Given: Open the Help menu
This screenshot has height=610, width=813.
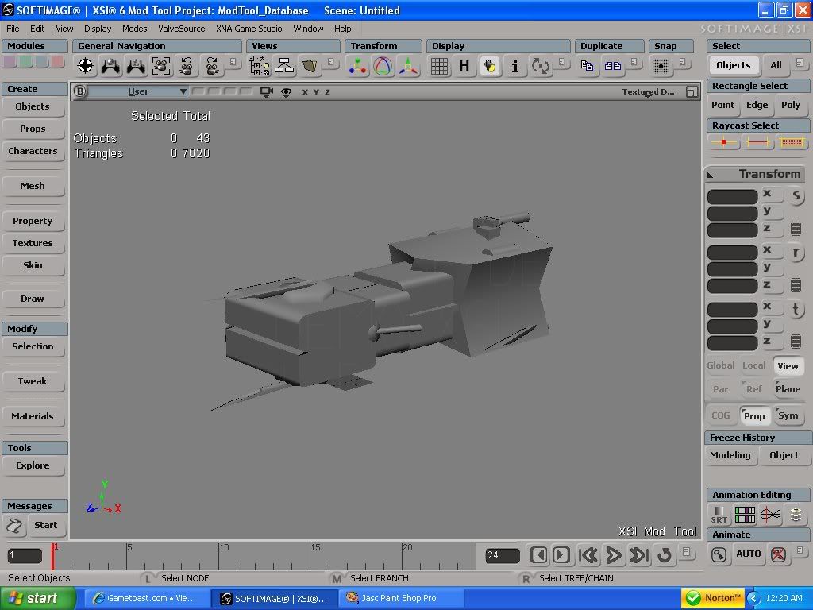Looking at the screenshot, I should [x=342, y=29].
